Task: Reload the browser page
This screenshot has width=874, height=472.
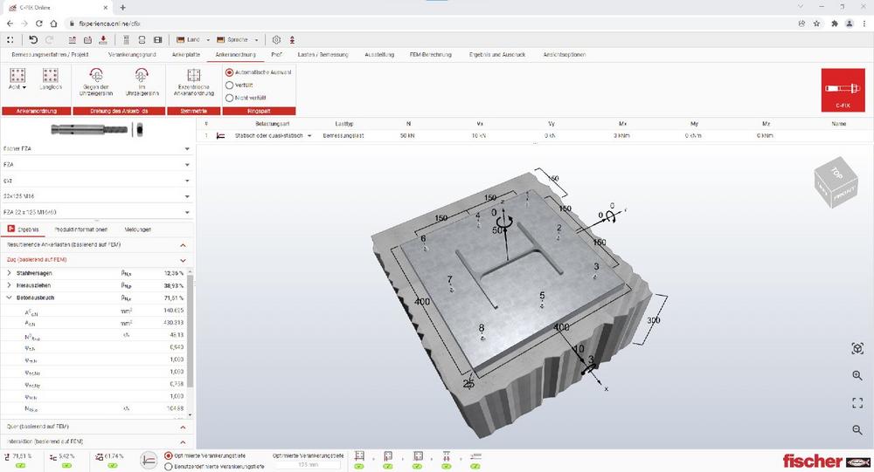Action: tap(38, 24)
